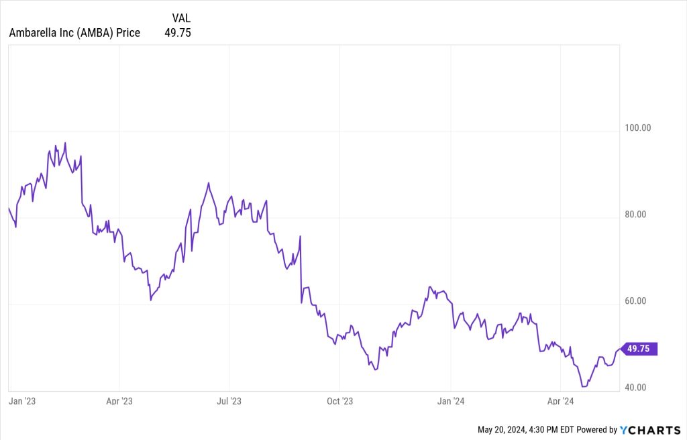Select the 40.00 price axis label

point(634,388)
